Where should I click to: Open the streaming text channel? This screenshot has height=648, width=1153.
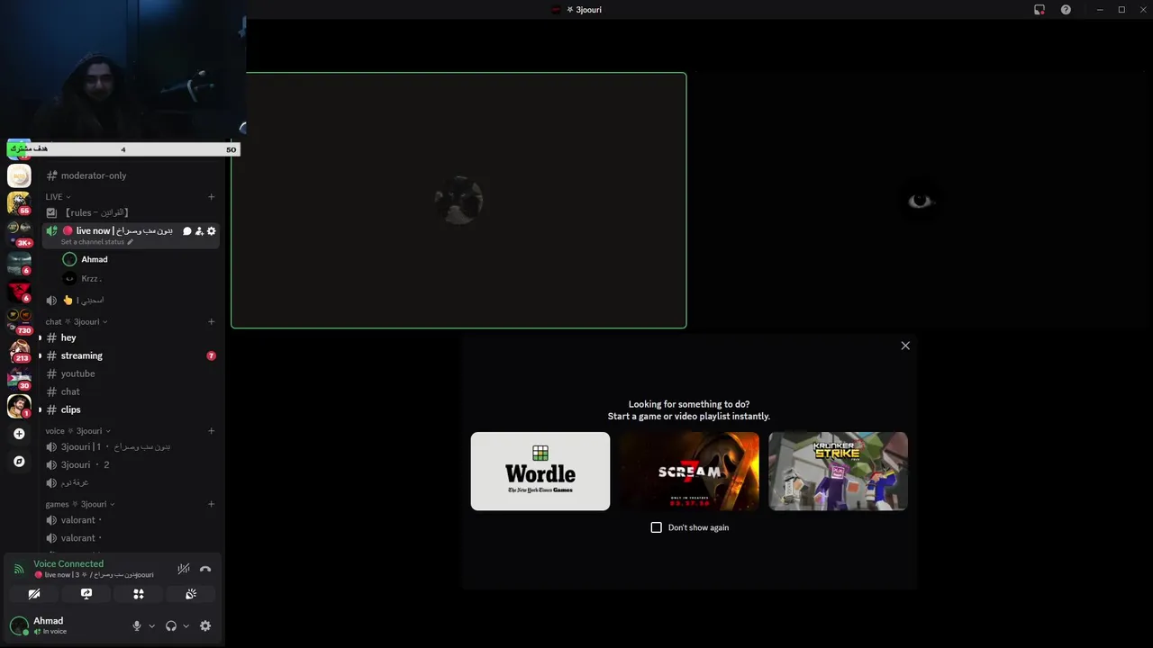(132, 355)
